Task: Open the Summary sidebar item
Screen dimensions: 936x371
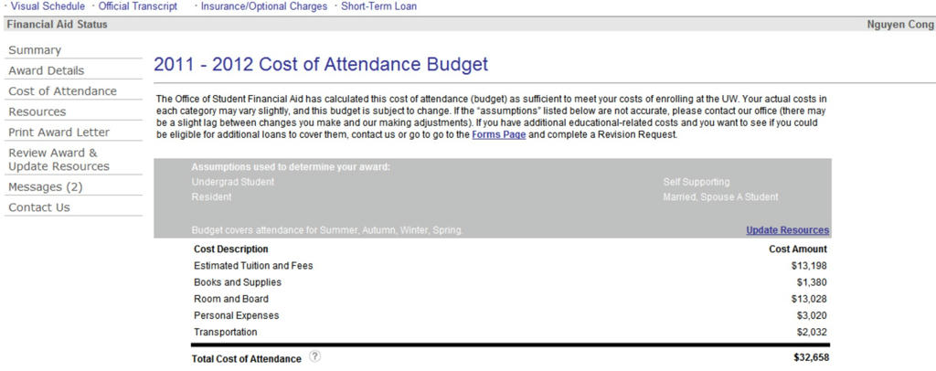Action: [35, 50]
